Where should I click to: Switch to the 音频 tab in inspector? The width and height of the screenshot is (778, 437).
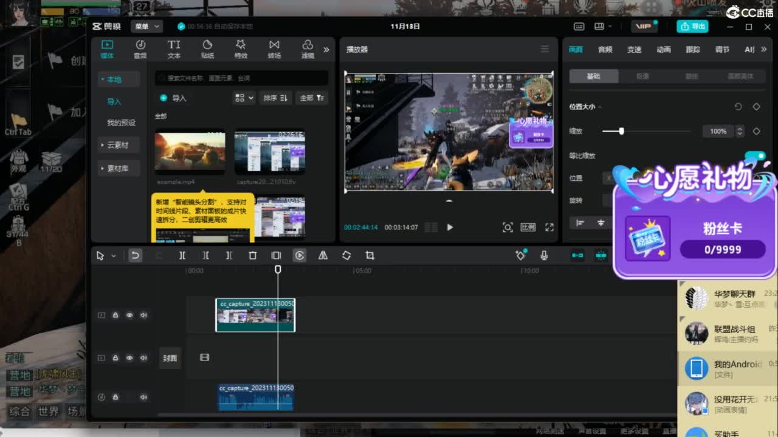point(605,50)
